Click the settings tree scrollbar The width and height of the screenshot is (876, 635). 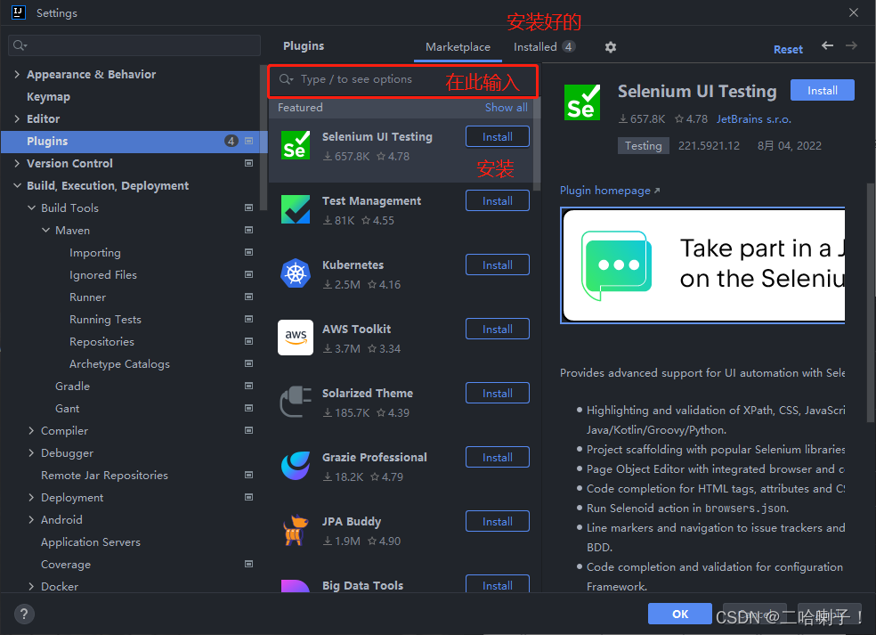coord(264,137)
